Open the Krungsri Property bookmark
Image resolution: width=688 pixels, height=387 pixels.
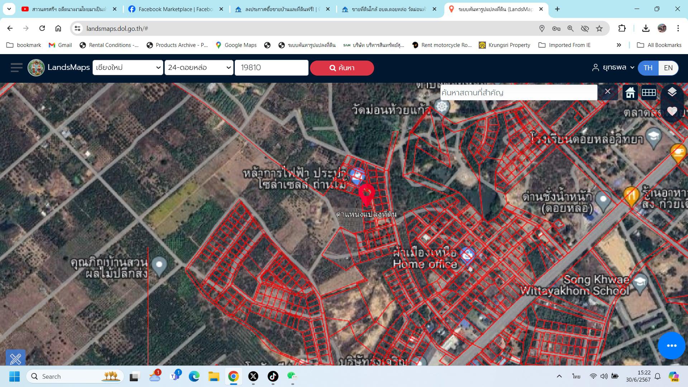coord(505,45)
